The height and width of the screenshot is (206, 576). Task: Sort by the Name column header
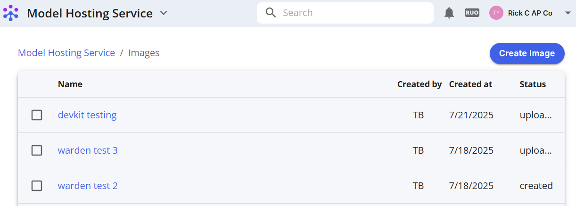[70, 84]
